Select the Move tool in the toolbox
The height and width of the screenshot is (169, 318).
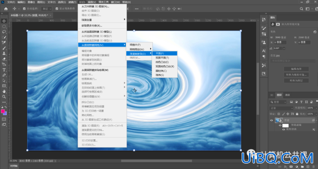(4, 21)
